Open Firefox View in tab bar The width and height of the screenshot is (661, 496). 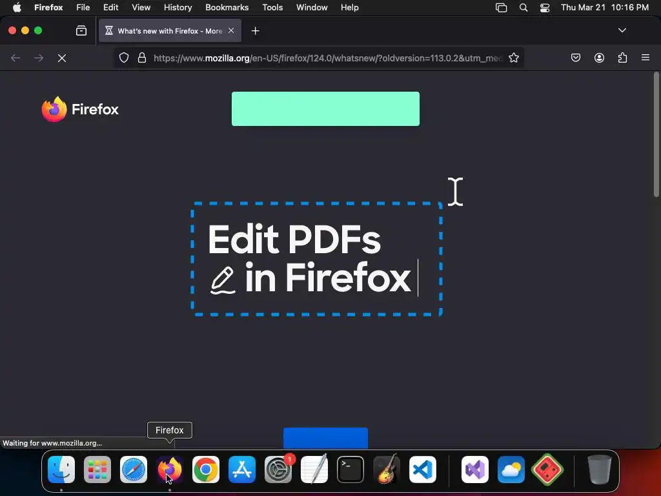click(x=81, y=30)
